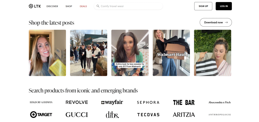Open the Anthro look for less post
This screenshot has width=259, height=122.
pos(130,53)
